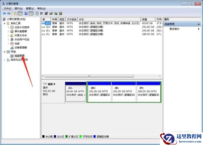Click the 存储 icon in tree
This screenshot has width=203, height=145.
tap(8, 52)
